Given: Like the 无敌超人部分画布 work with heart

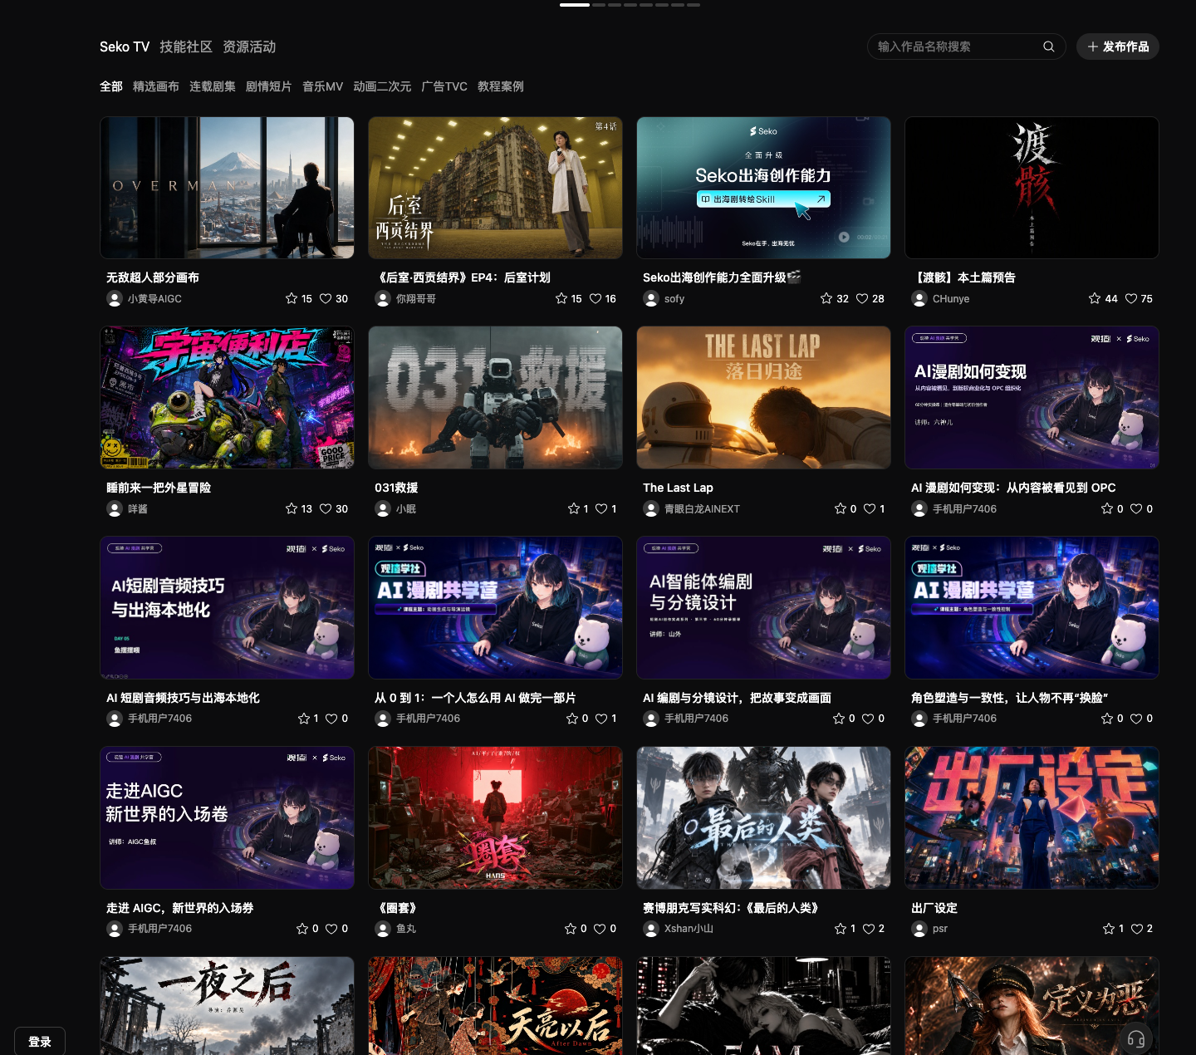Looking at the screenshot, I should coord(326,298).
